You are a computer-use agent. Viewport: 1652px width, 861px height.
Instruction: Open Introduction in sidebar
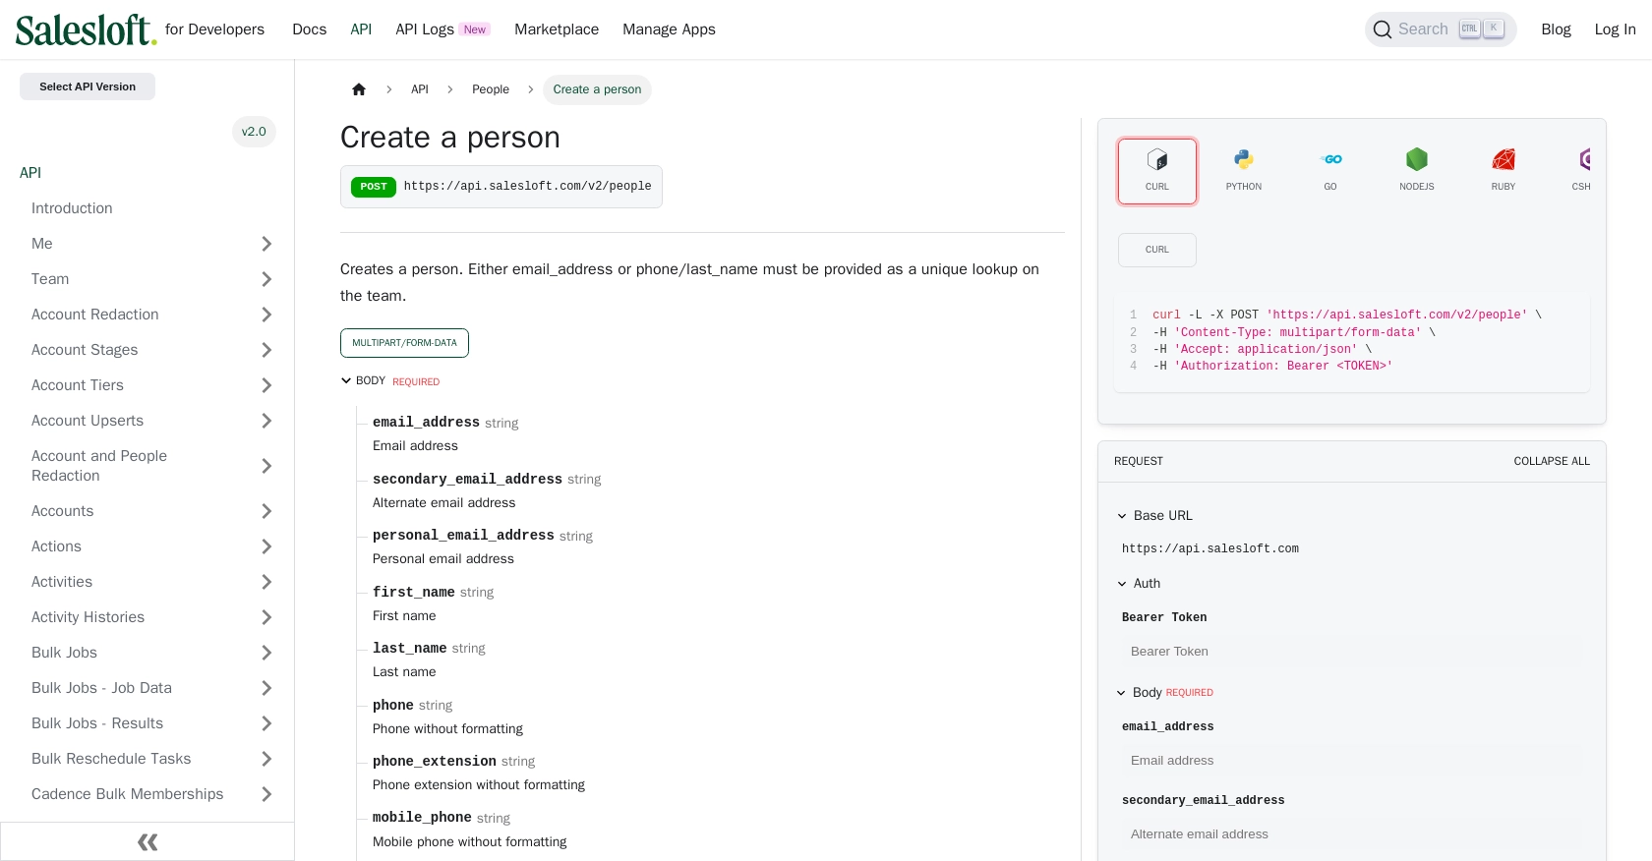[72, 208]
